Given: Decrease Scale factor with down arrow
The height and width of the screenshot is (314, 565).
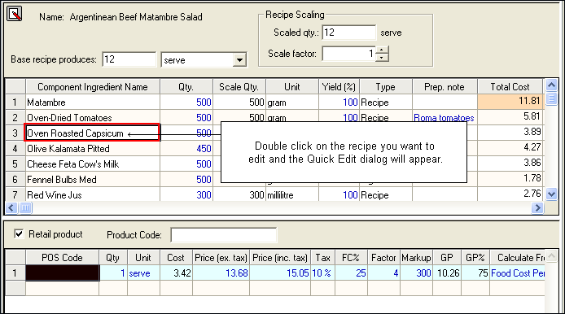Looking at the screenshot, I should 382,57.
